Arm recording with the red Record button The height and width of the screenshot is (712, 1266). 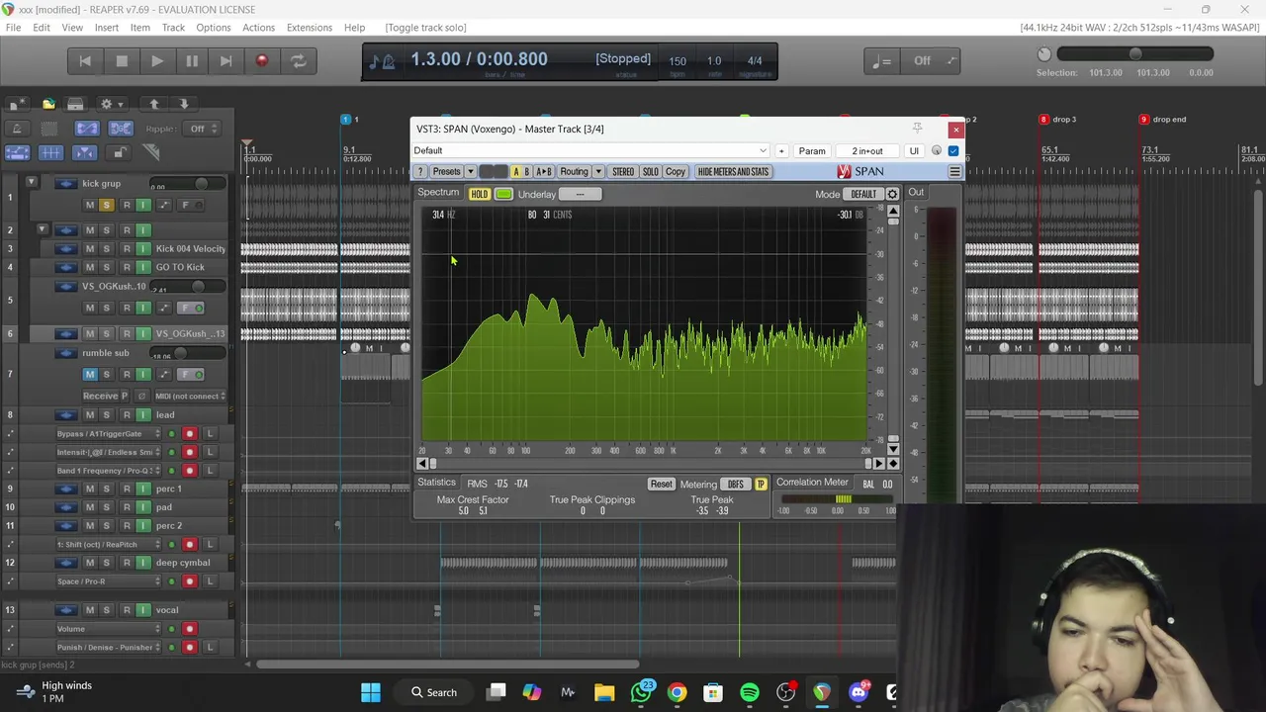262,61
